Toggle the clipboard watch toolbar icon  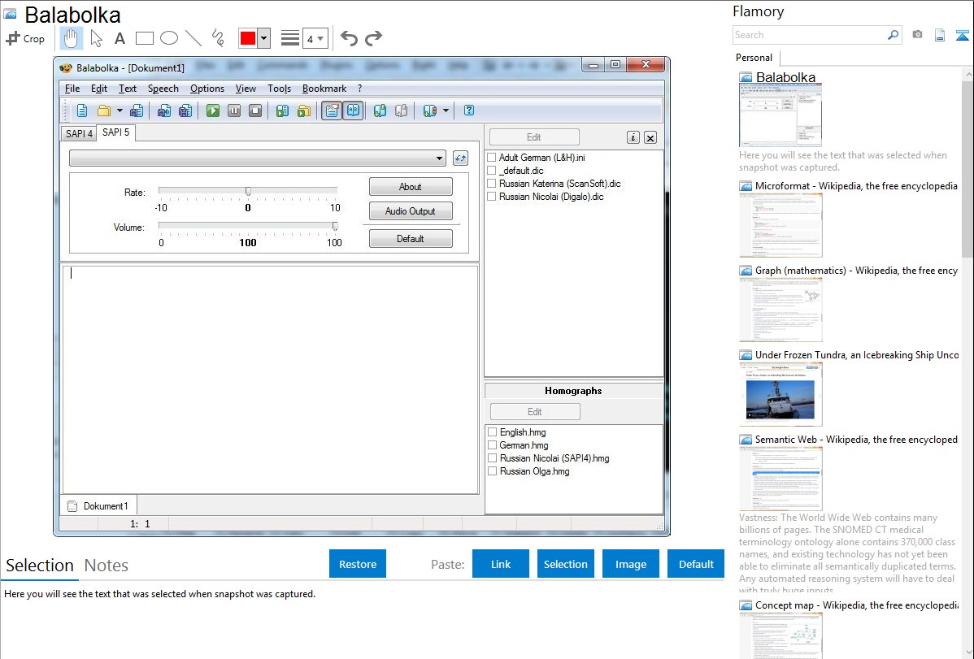332,111
